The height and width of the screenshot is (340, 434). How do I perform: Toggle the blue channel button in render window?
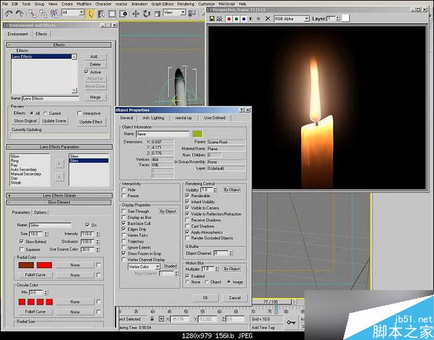tap(246, 19)
